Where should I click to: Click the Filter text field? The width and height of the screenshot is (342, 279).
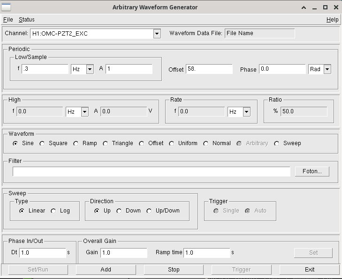(152, 171)
